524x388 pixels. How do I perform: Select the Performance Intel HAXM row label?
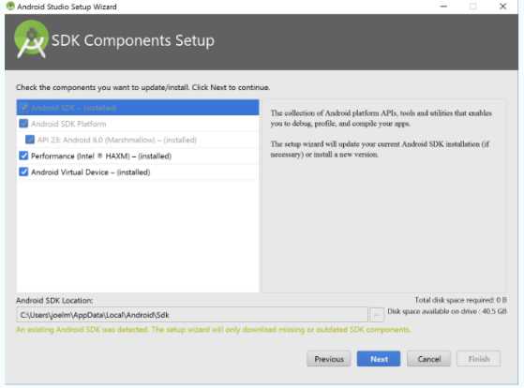(x=101, y=157)
